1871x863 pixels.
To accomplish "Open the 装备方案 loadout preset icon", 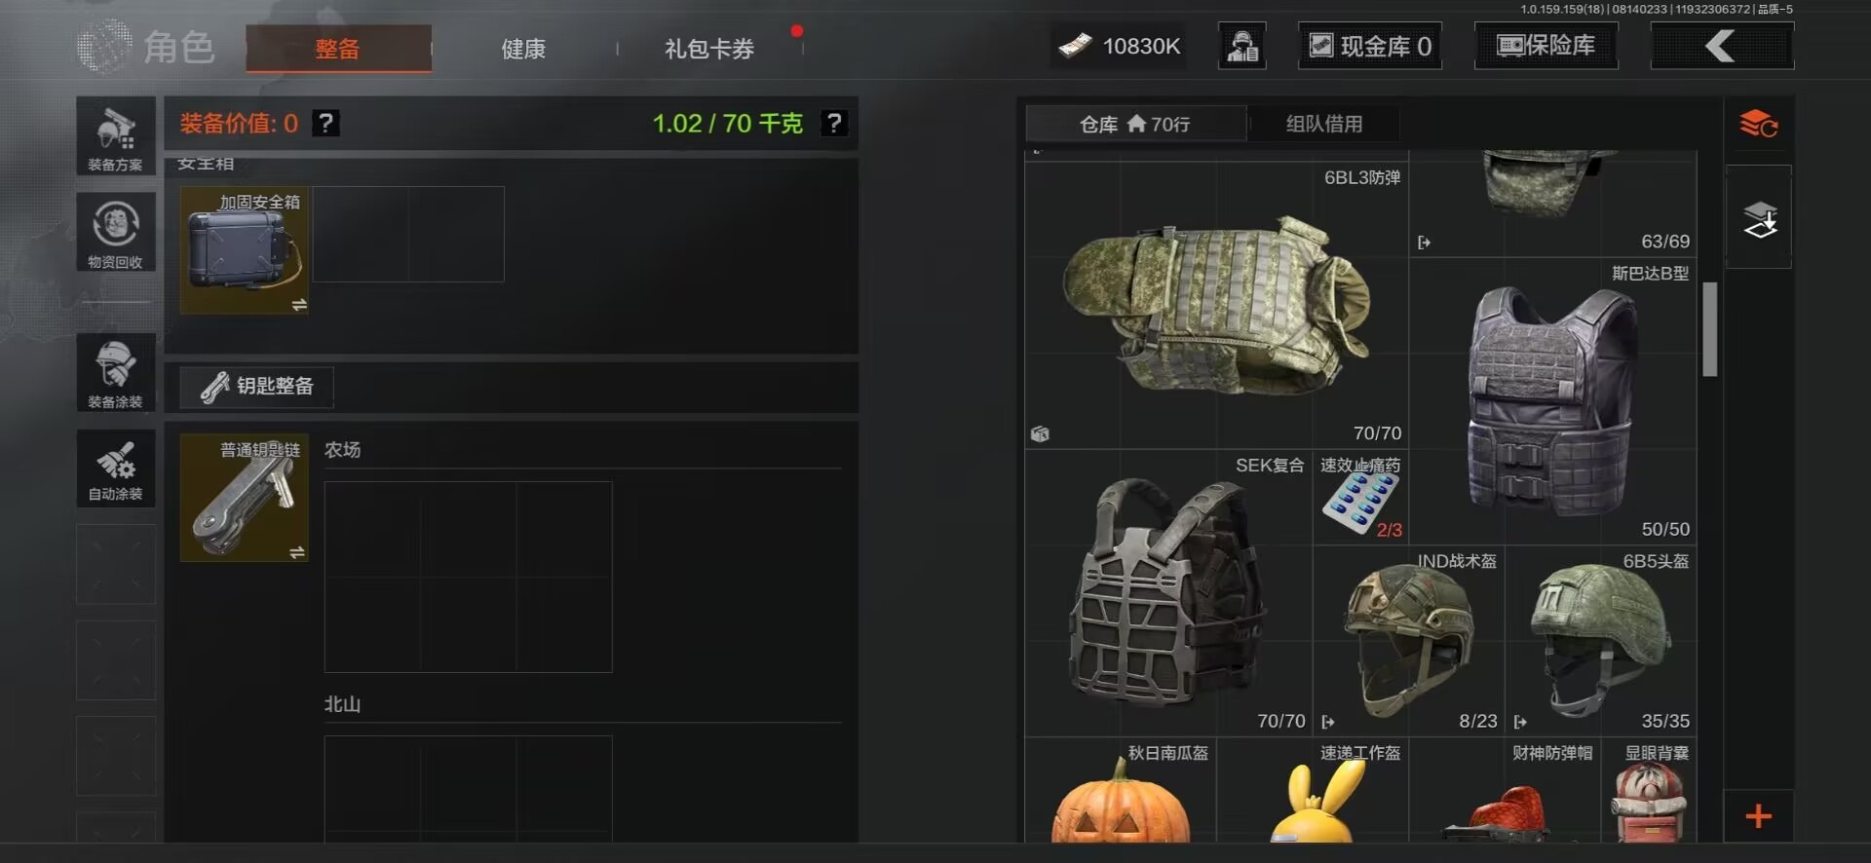I will click(116, 136).
